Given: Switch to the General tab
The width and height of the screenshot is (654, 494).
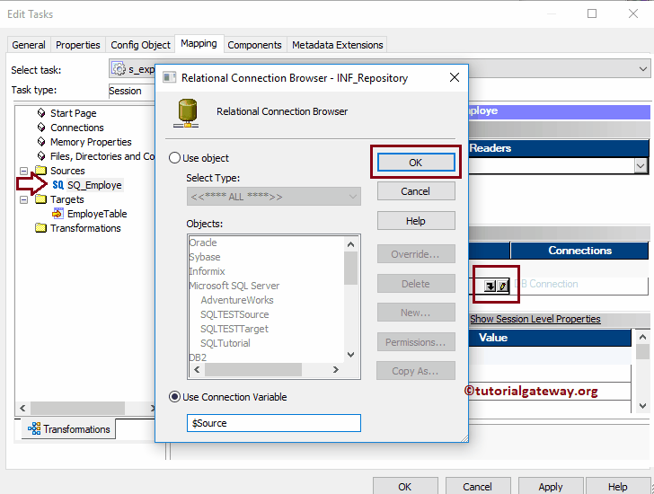Looking at the screenshot, I should tap(29, 45).
